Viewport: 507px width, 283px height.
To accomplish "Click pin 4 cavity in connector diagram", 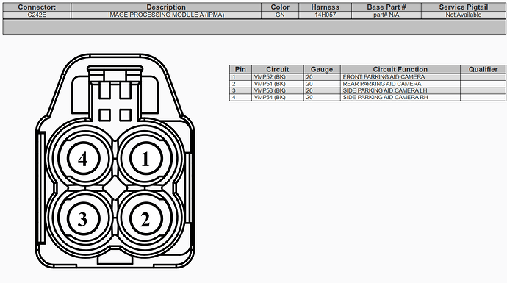I will (x=83, y=158).
